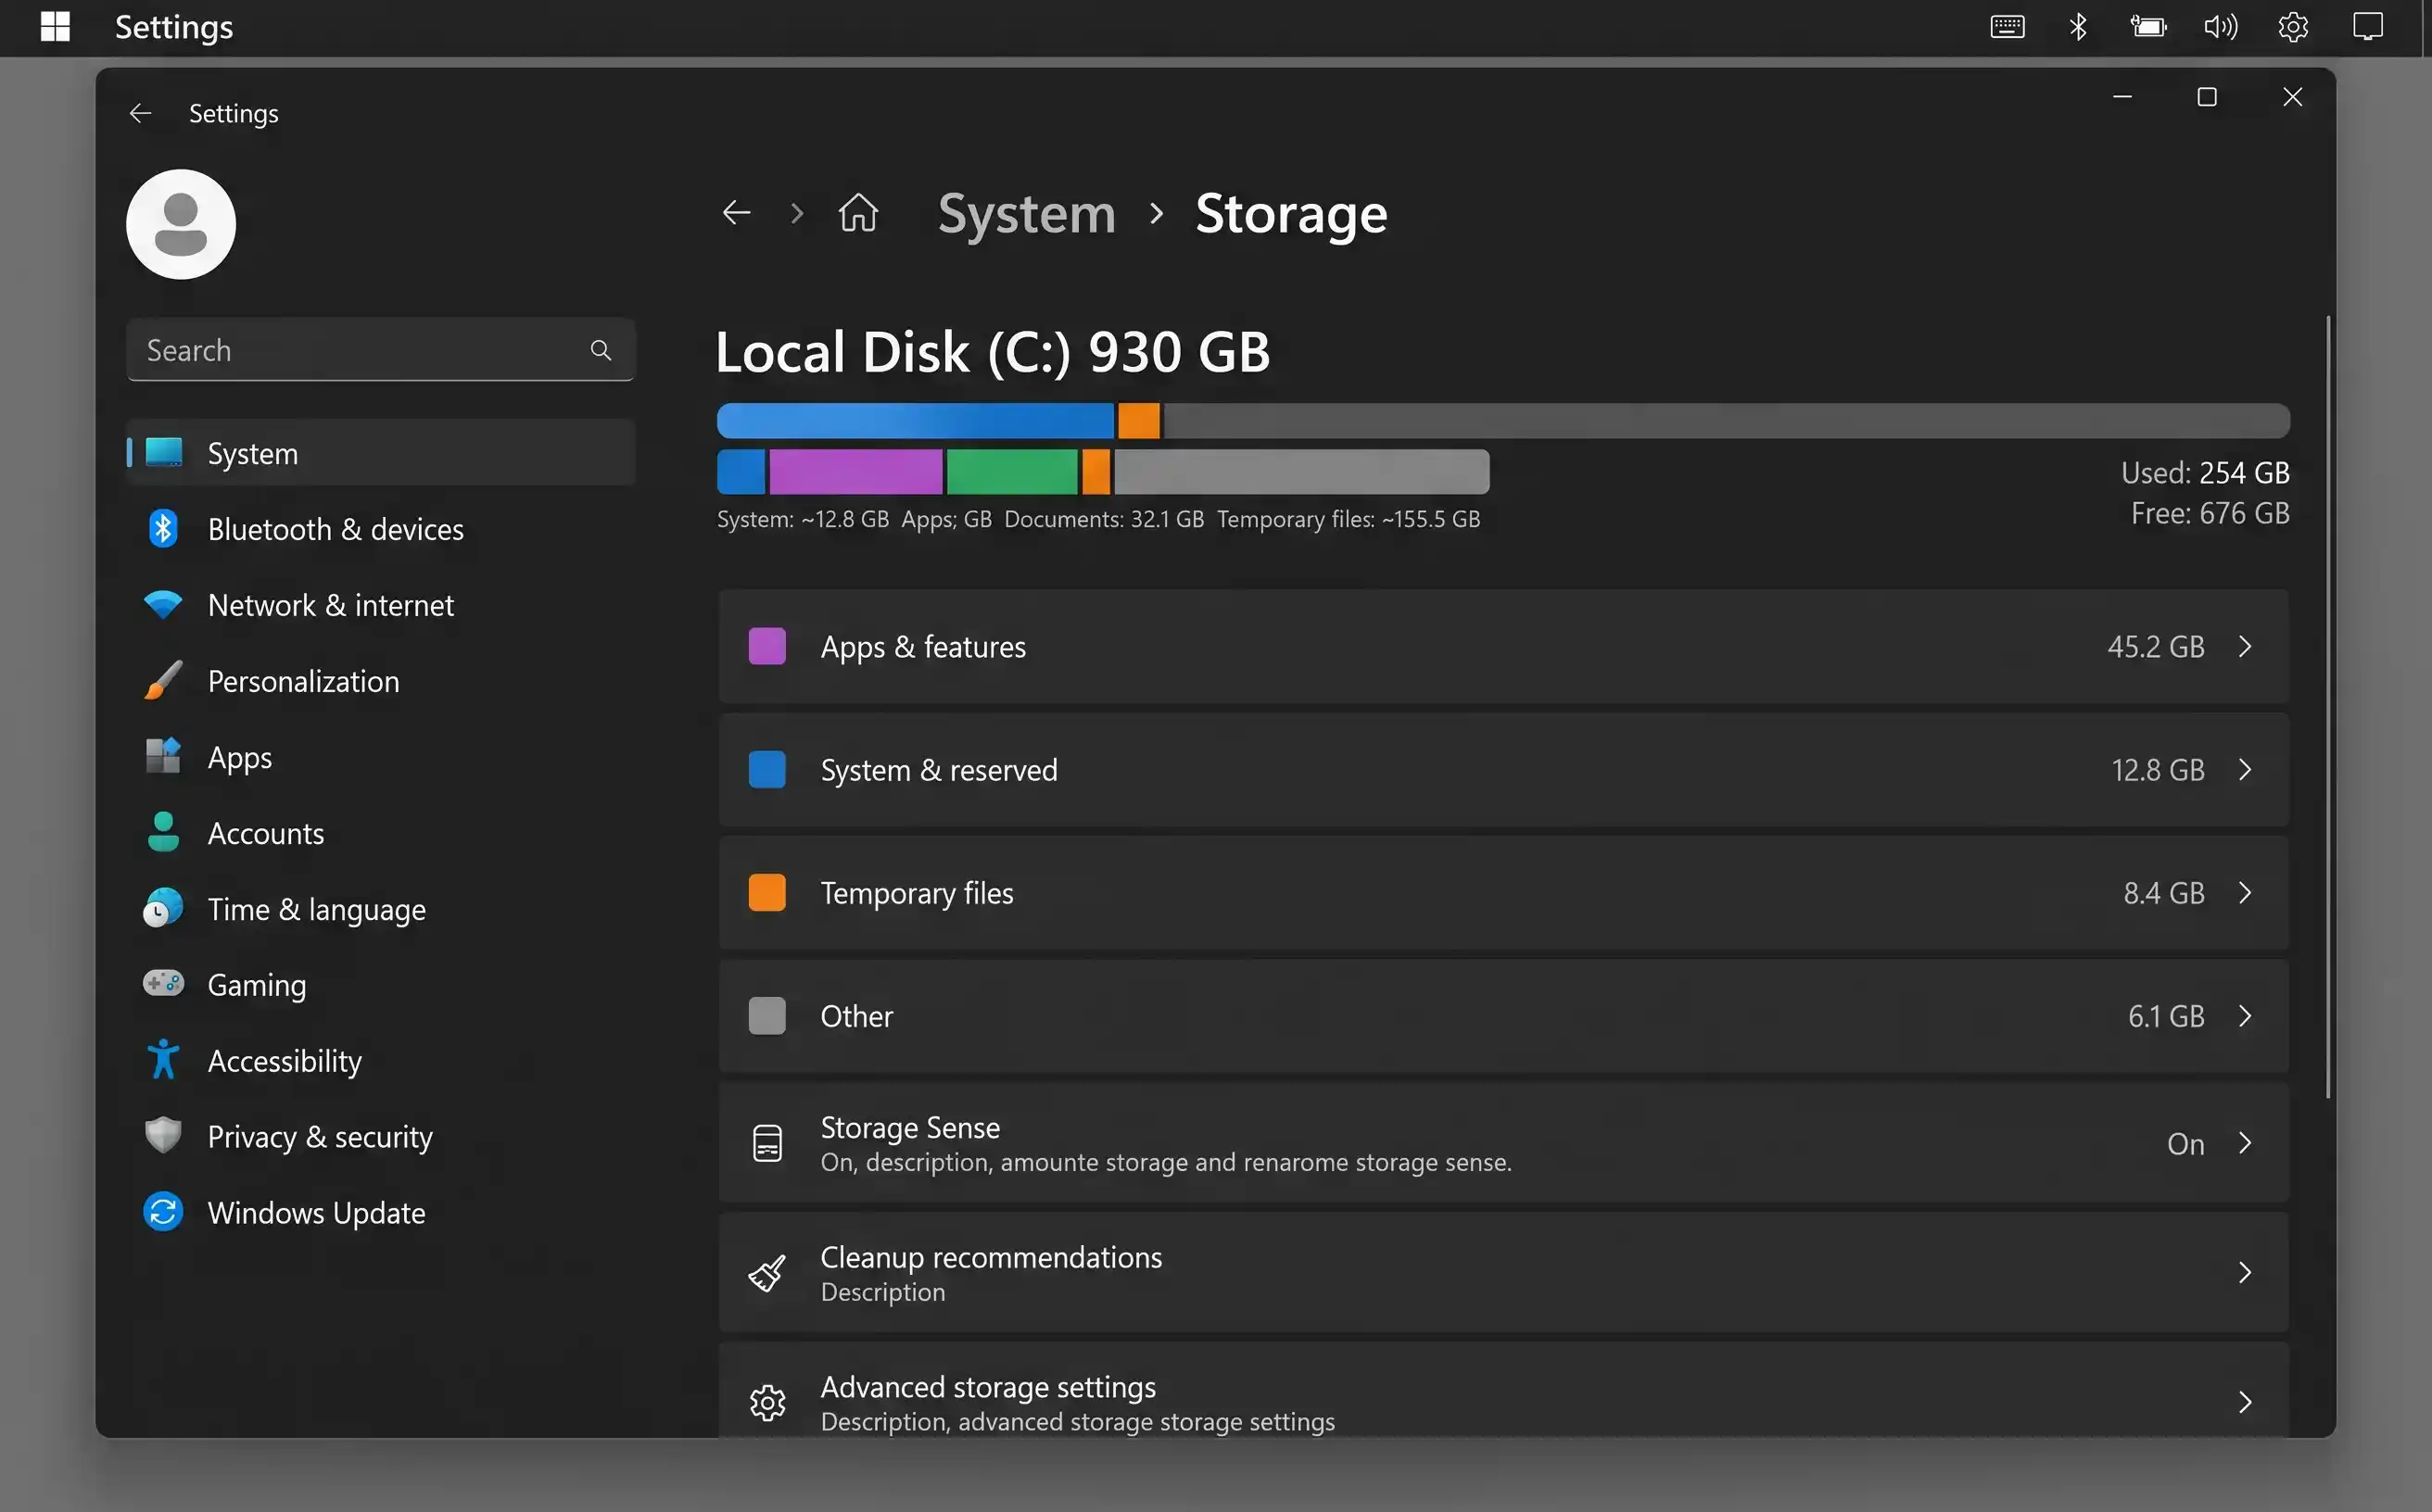Expand Temporary files chevron
Screen dimensions: 2432x1512
click(2246, 893)
